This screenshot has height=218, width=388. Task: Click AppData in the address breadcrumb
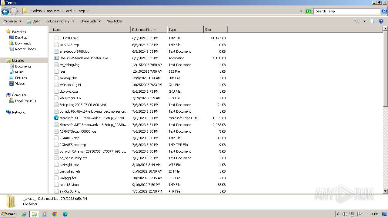tap(53, 11)
